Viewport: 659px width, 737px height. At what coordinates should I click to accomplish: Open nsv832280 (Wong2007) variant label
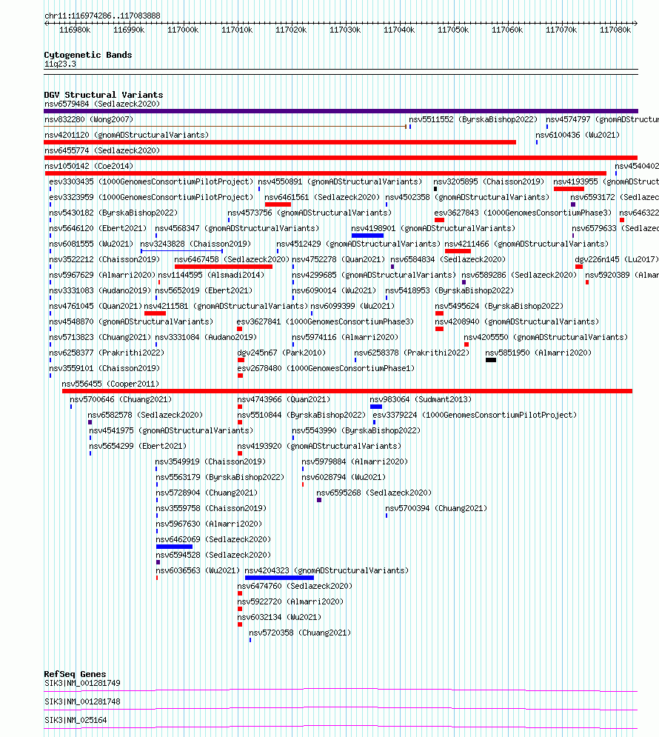(89, 119)
